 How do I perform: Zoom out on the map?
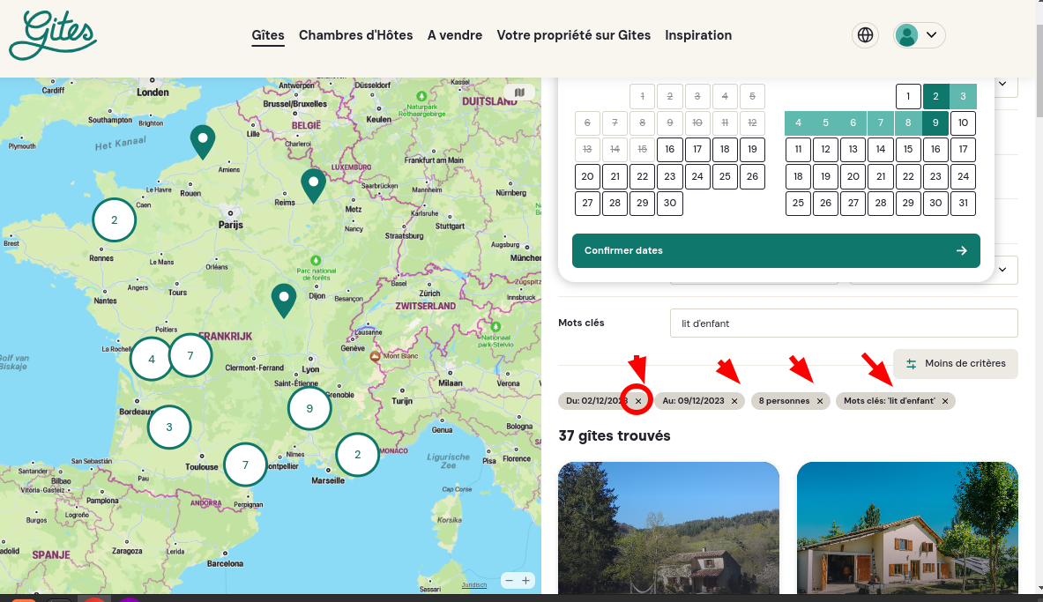pyautogui.click(x=509, y=580)
